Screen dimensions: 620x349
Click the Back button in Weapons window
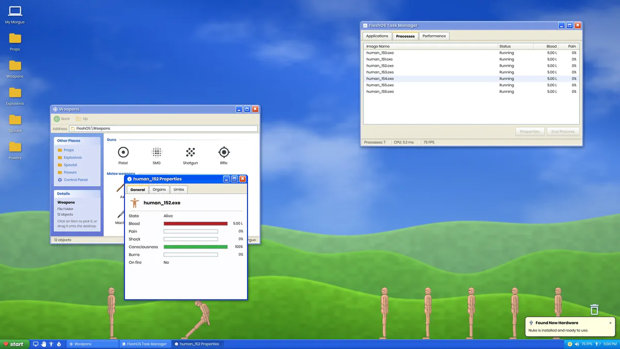pos(62,119)
